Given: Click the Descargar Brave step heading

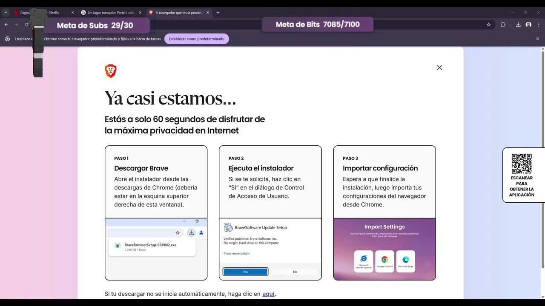Looking at the screenshot, I should tap(141, 168).
